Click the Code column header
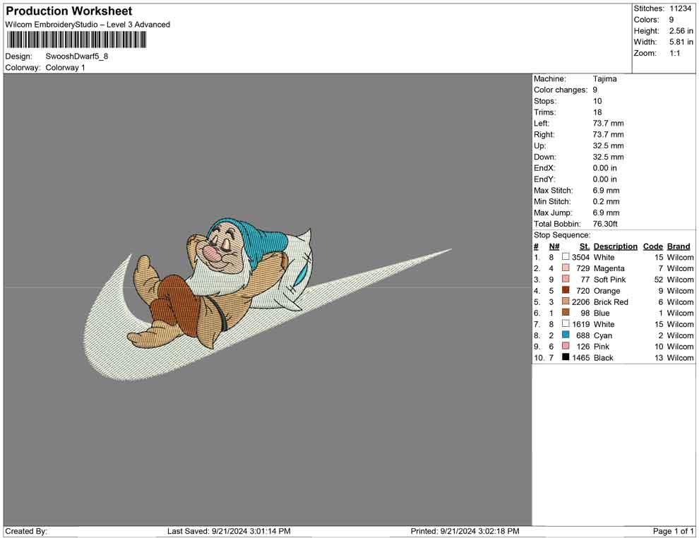 652,246
